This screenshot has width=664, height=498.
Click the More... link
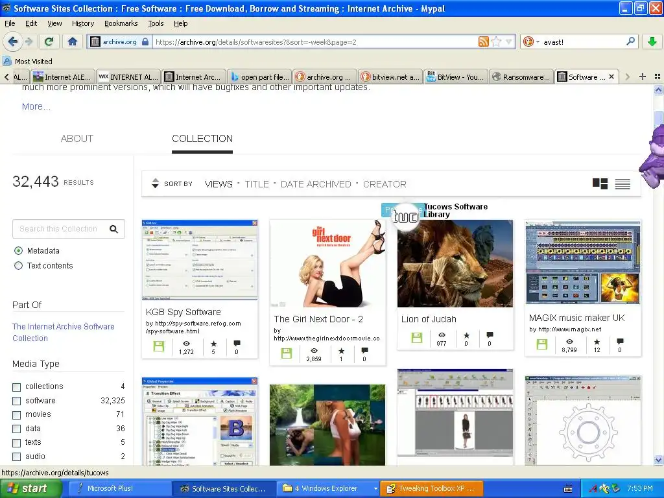(x=36, y=106)
